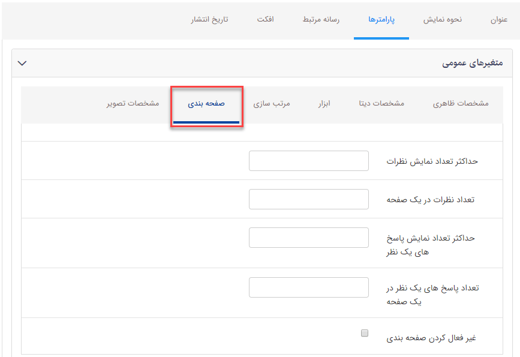The width and height of the screenshot is (520, 357).
Task: Enable the غیر فعال کردن صفحه بندی checkbox
Action: (x=365, y=333)
